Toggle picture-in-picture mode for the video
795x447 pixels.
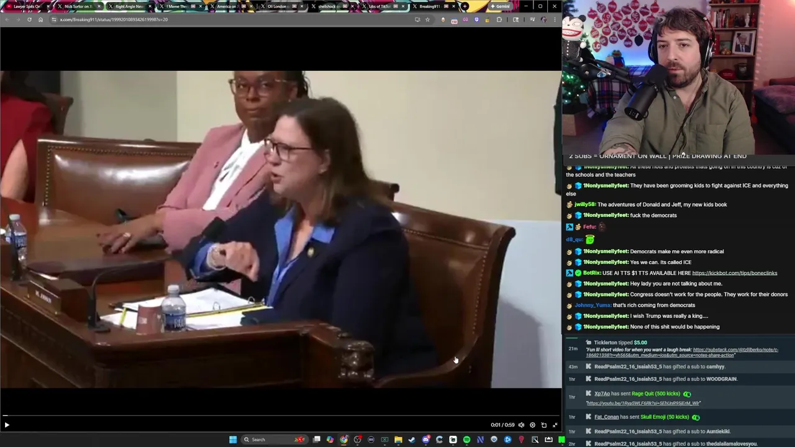tap(543, 425)
